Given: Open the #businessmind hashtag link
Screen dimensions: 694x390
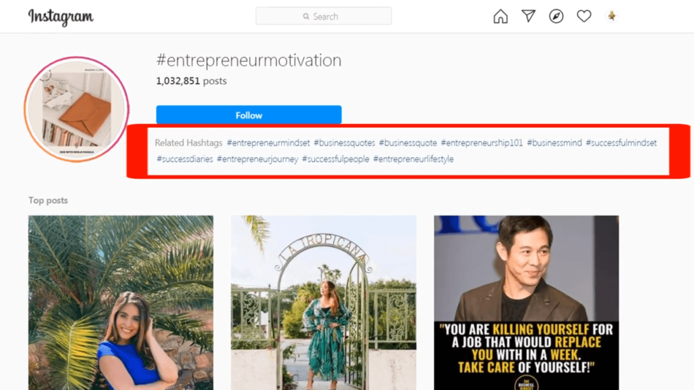Looking at the screenshot, I should 554,143.
